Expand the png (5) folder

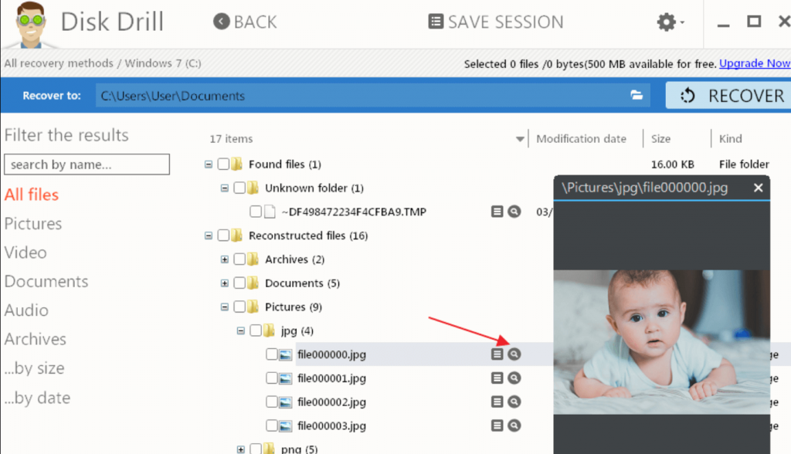[241, 449]
